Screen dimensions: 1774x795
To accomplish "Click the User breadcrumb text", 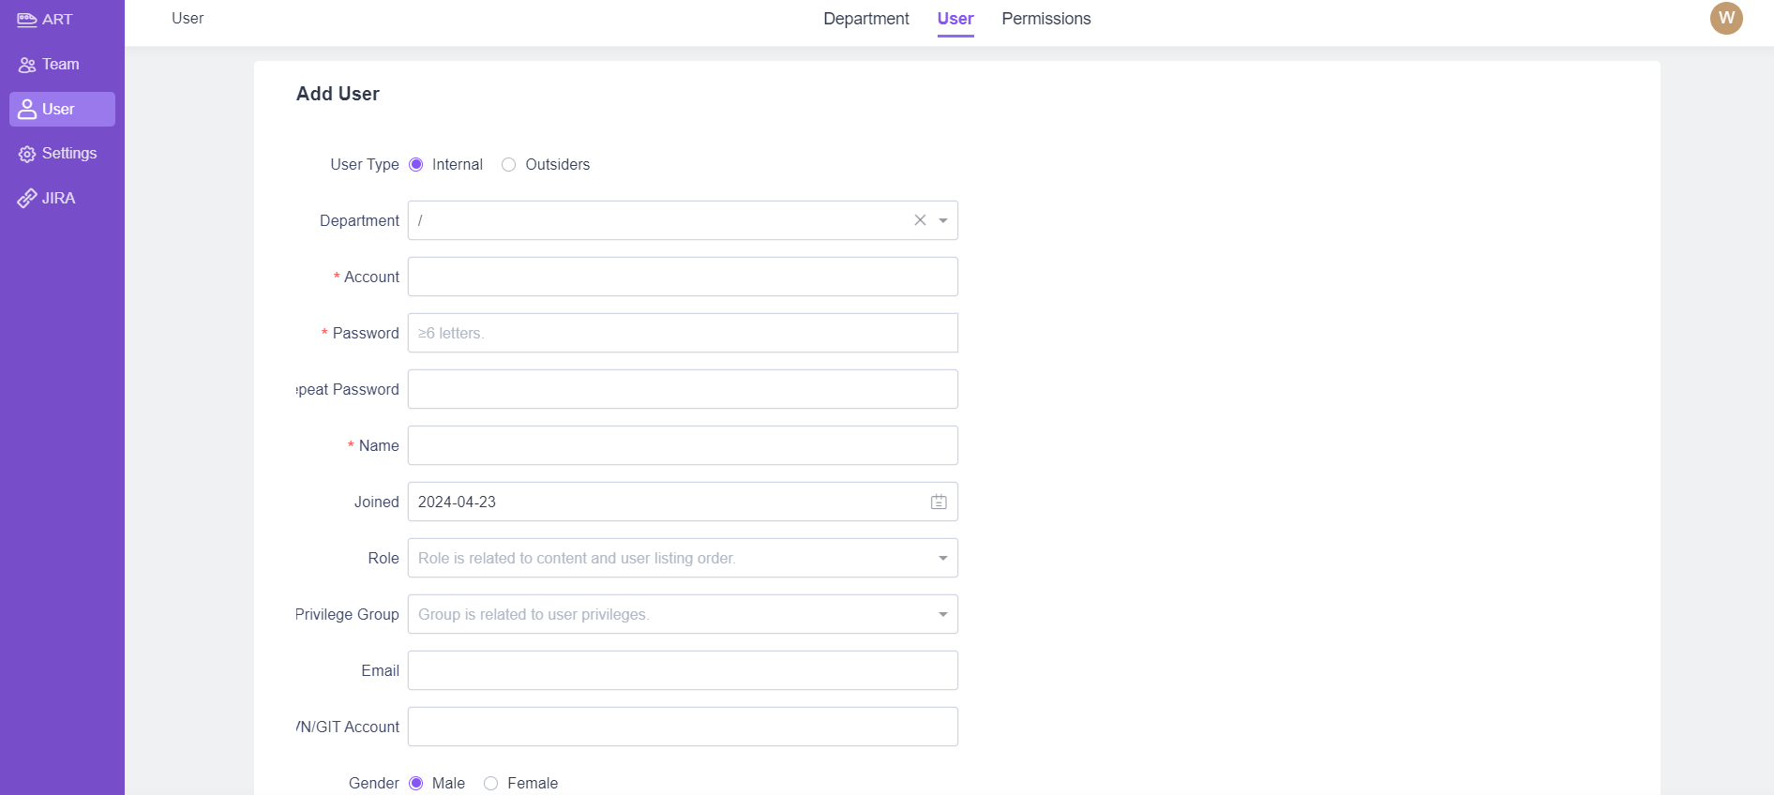I will click(188, 18).
